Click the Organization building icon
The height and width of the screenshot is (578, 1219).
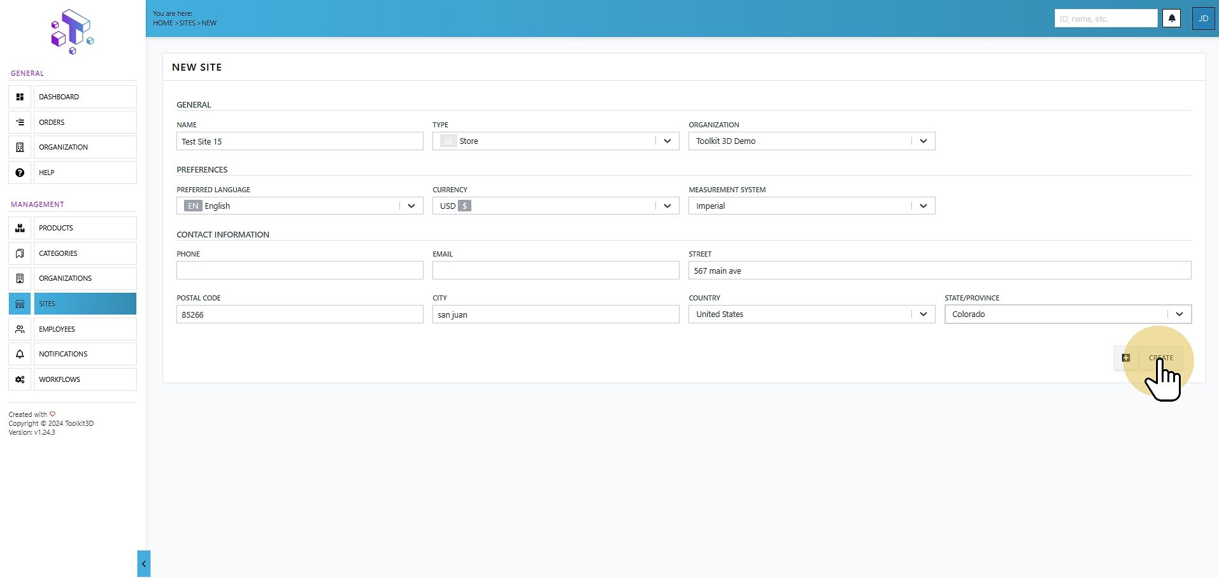click(x=20, y=147)
